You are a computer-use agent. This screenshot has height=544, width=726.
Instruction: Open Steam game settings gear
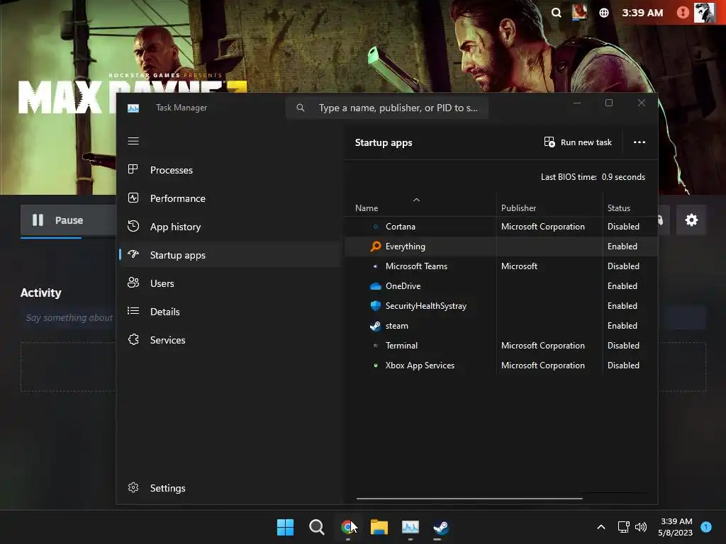click(x=691, y=220)
